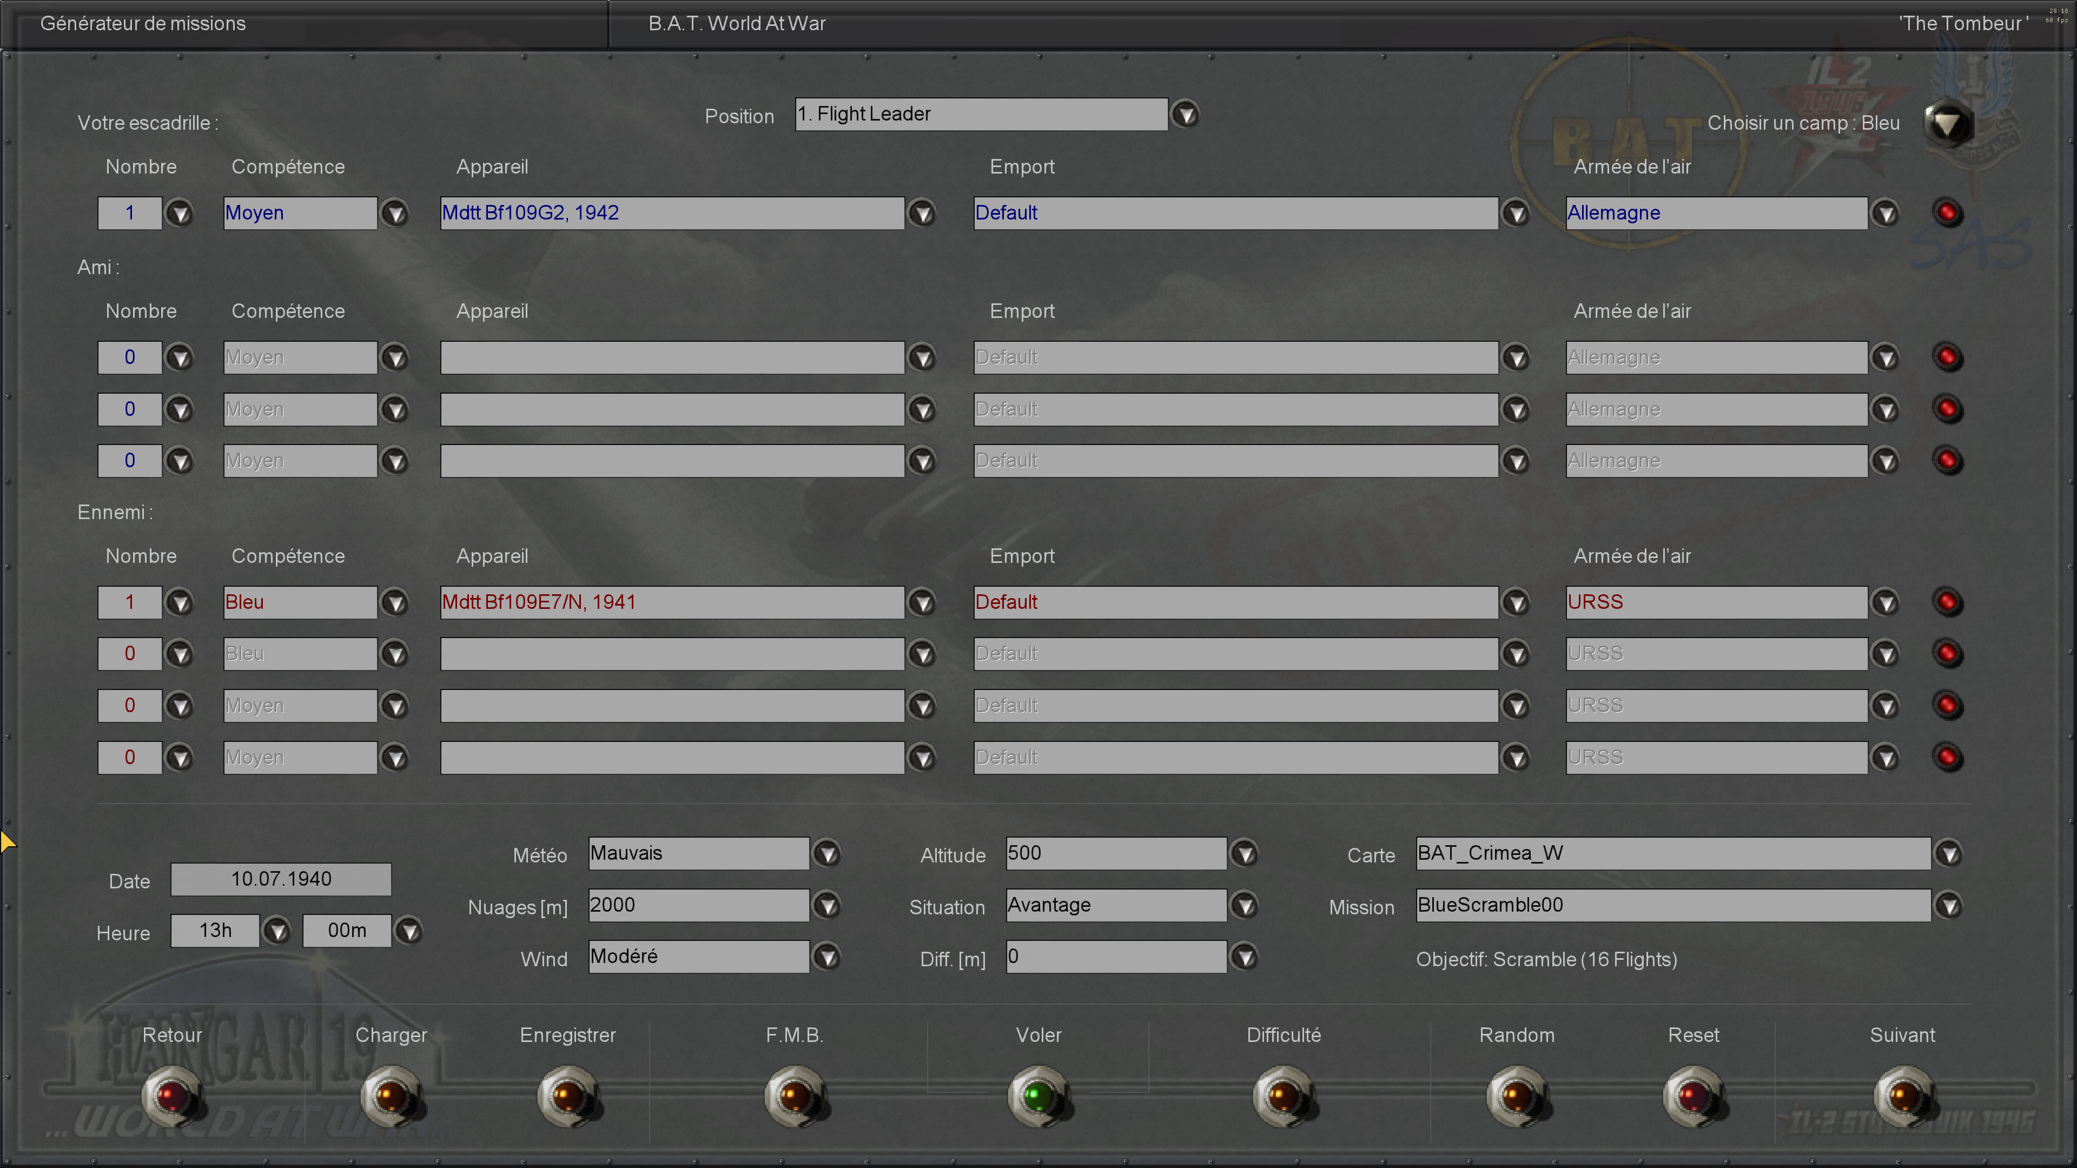Open the F.M.B. knob button

(x=795, y=1096)
